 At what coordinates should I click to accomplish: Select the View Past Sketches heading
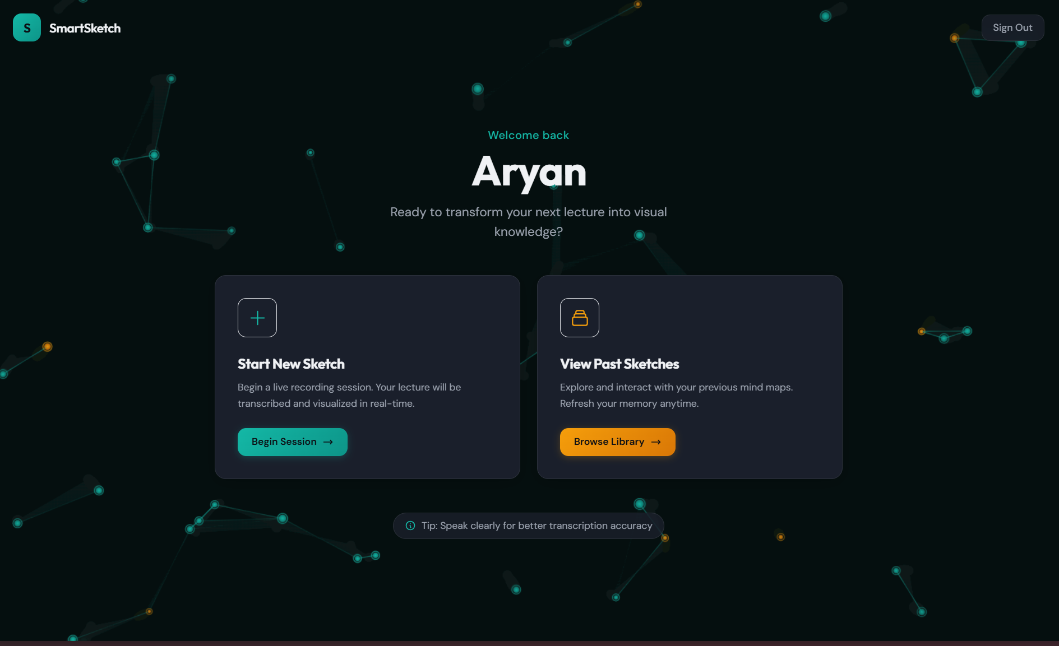[x=619, y=364]
